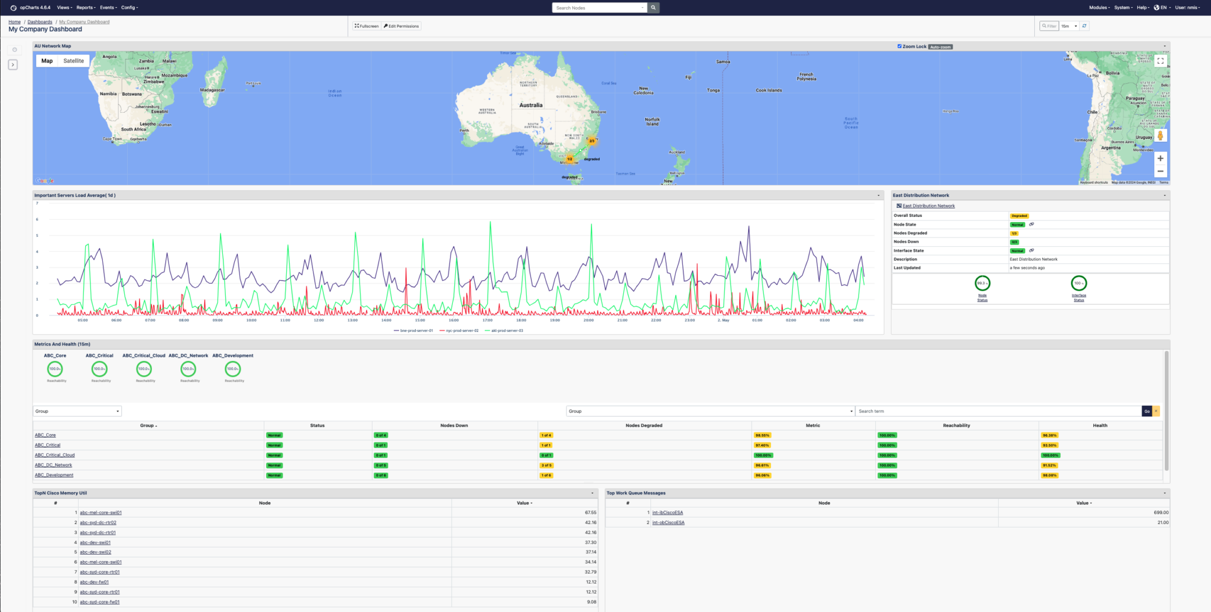
Task: Click the Auto-zoom button
Action: click(940, 47)
